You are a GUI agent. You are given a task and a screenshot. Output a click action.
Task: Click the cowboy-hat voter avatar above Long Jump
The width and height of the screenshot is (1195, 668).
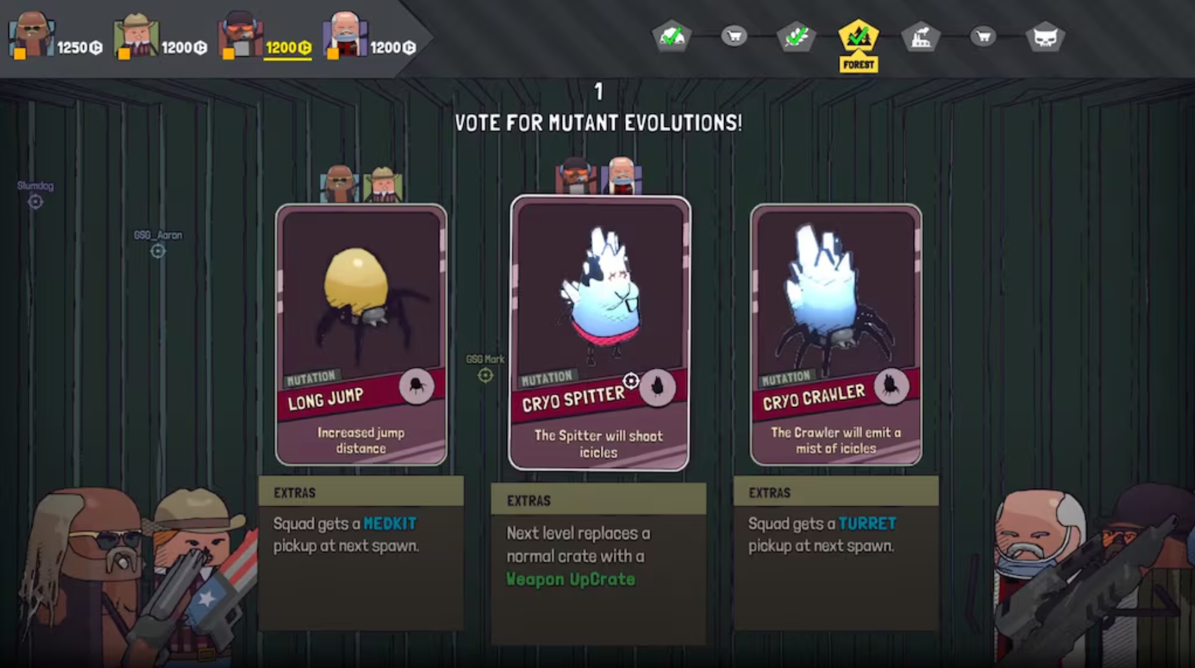(x=383, y=186)
